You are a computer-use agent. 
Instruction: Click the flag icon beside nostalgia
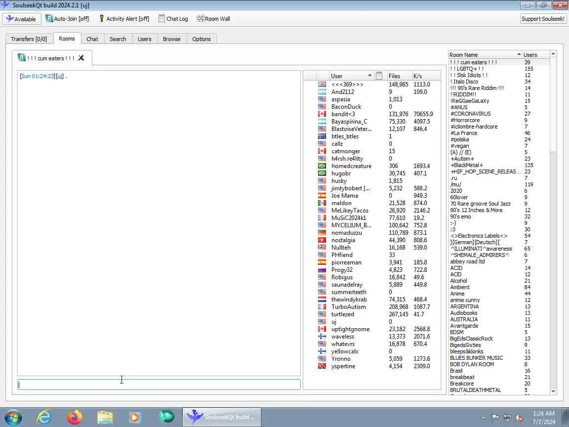coord(322,240)
